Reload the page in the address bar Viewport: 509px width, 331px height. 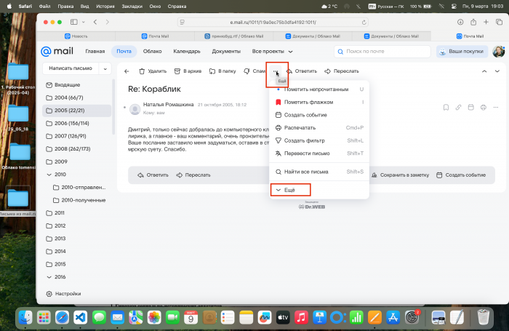tap(364, 23)
